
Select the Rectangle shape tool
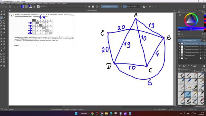(1, 21)
